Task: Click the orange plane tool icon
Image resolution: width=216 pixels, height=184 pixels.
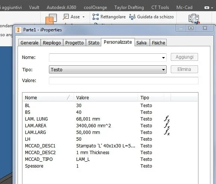Action: click(x=51, y=19)
